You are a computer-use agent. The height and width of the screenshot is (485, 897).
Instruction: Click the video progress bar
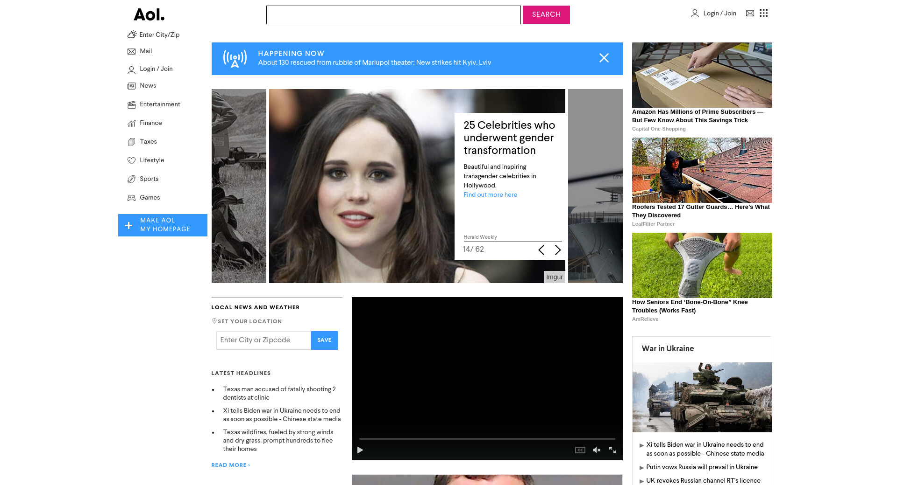(487, 439)
